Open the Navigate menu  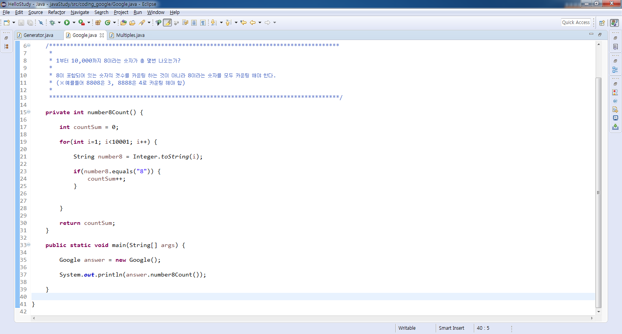coord(80,12)
